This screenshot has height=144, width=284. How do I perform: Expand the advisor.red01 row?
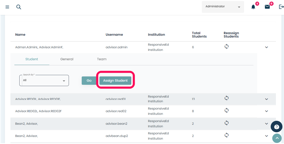[267, 99]
